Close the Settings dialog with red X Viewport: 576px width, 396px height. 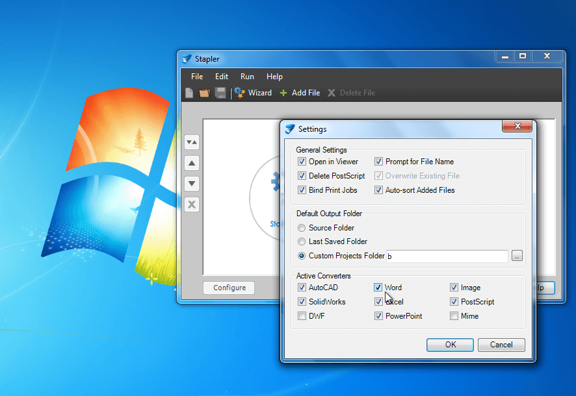click(517, 126)
